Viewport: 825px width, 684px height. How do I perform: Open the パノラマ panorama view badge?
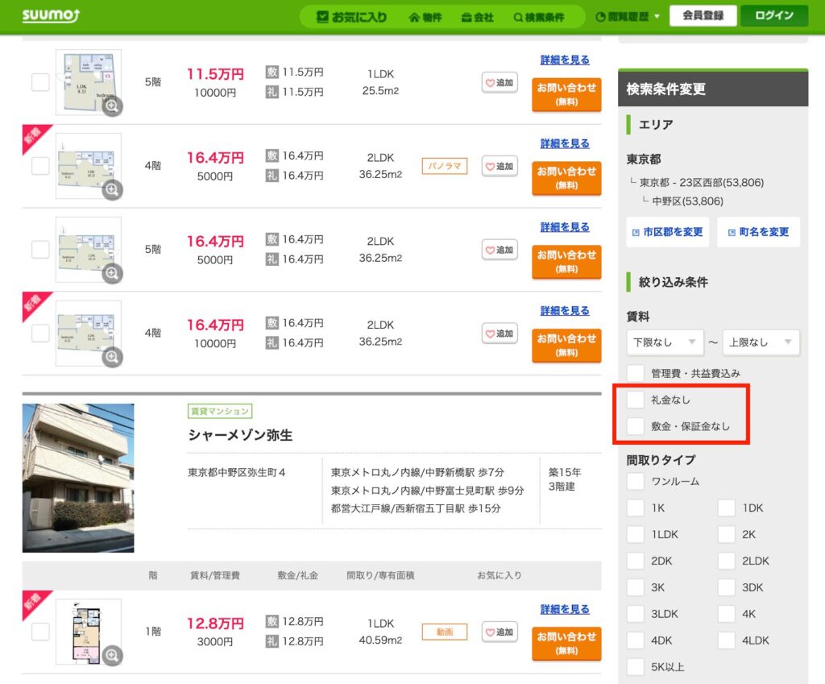click(x=445, y=166)
